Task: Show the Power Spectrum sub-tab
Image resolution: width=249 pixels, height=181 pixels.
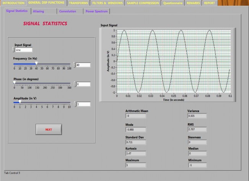Action: [x=96, y=11]
